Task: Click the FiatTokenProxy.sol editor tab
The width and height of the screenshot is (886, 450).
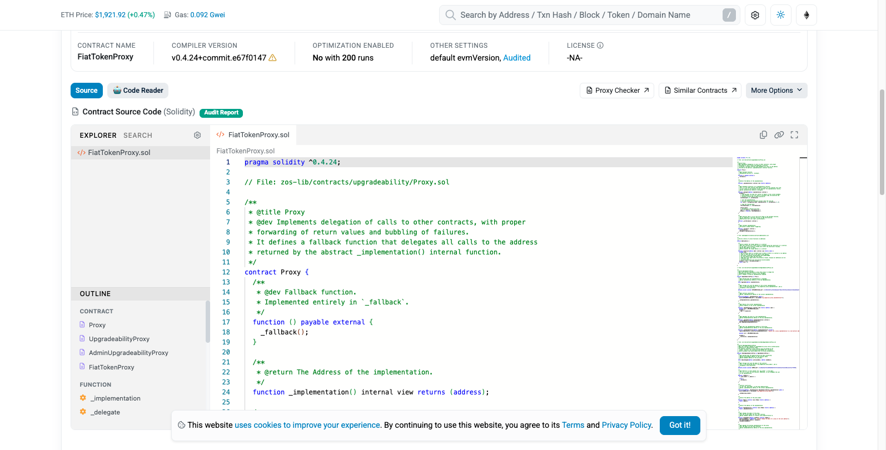Action: pyautogui.click(x=253, y=135)
